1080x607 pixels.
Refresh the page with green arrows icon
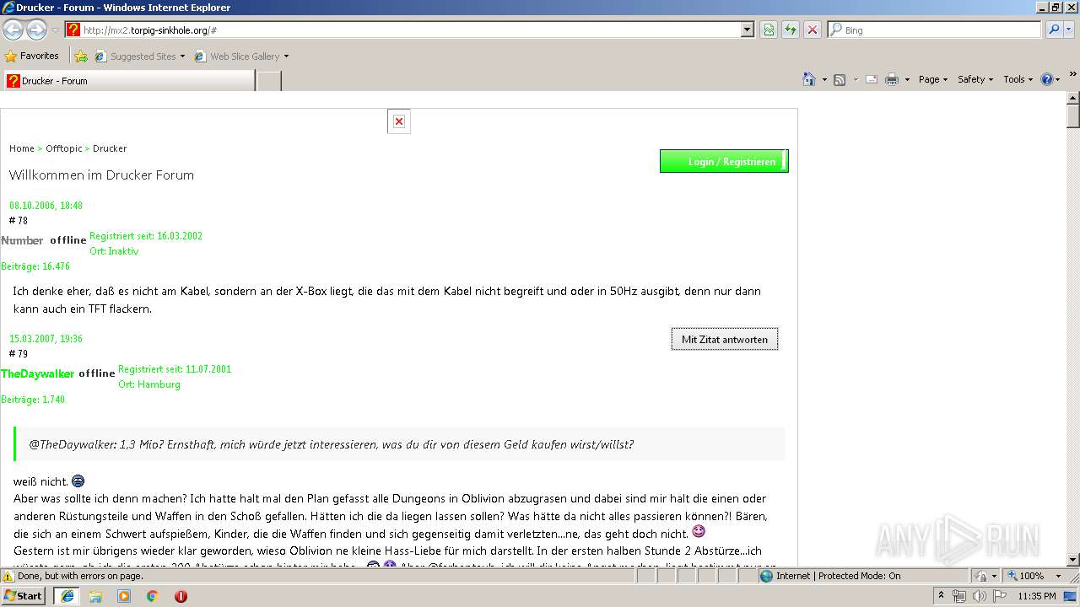pyautogui.click(x=791, y=30)
